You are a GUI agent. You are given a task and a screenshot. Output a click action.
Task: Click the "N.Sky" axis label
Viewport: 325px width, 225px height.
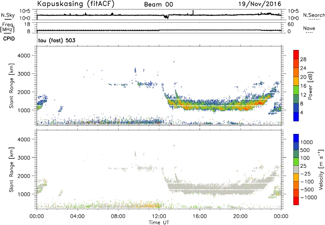click(x=8, y=15)
